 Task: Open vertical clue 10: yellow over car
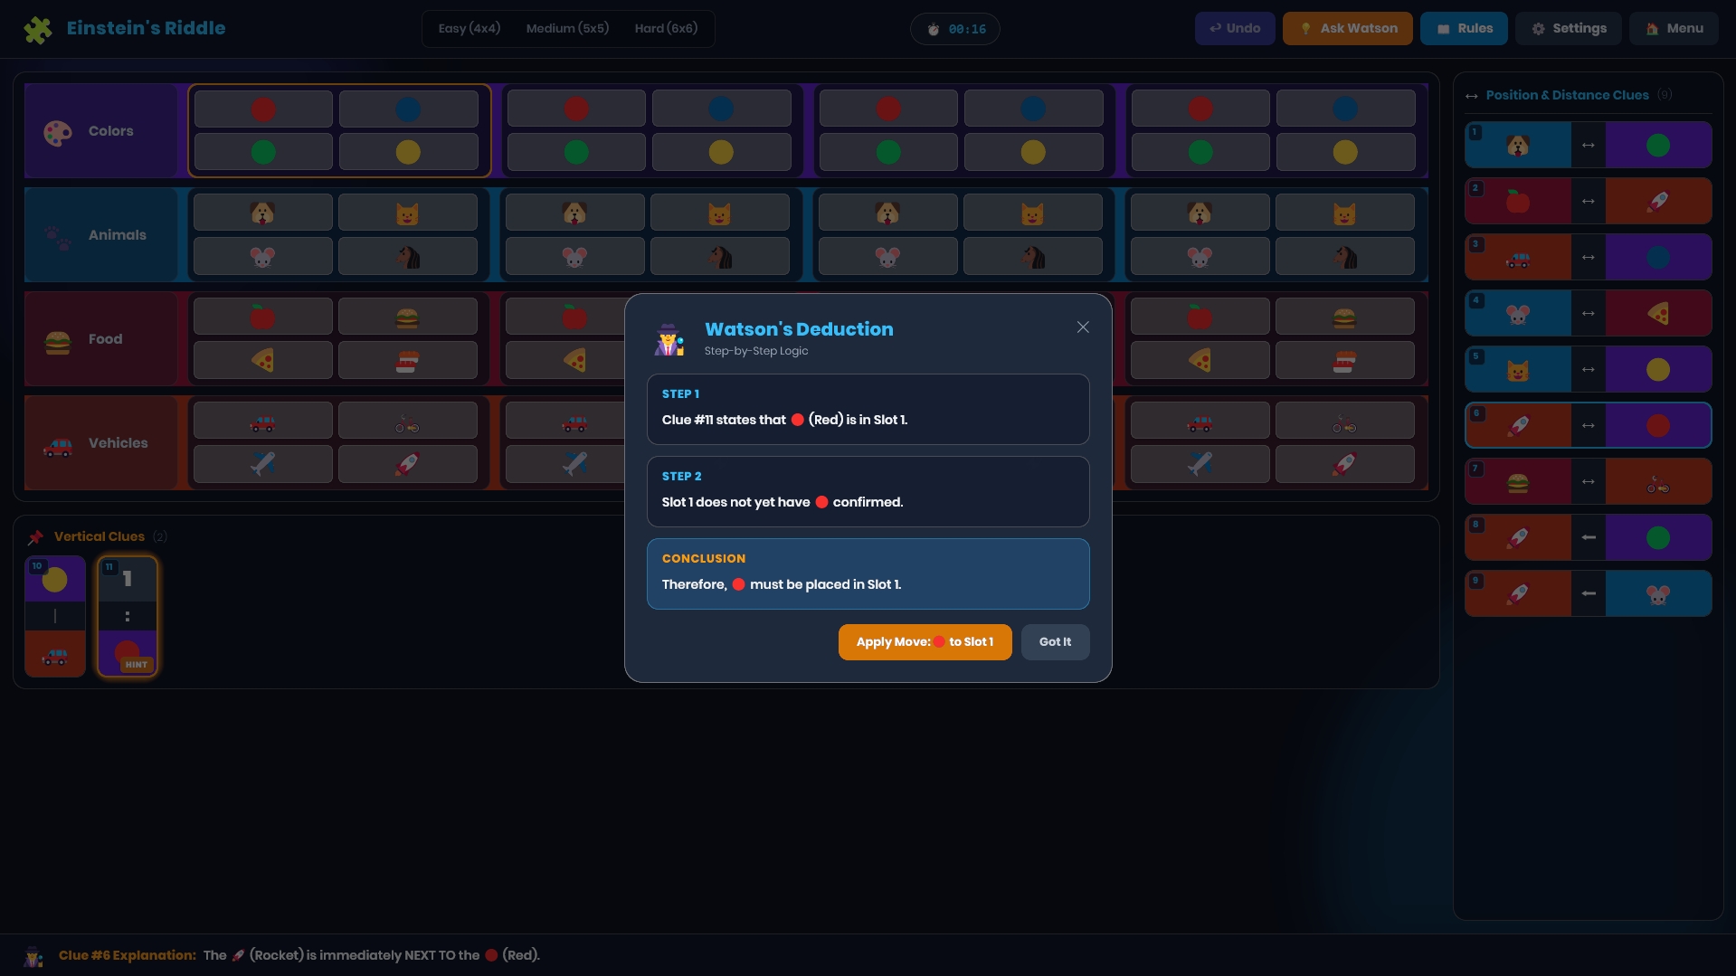(55, 617)
